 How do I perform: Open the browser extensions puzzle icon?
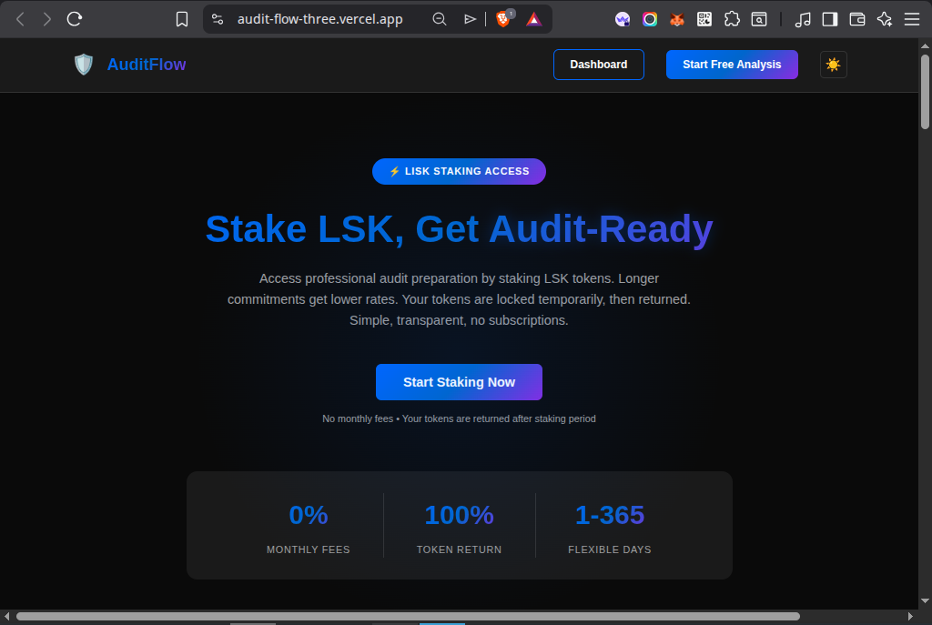pyautogui.click(x=732, y=19)
